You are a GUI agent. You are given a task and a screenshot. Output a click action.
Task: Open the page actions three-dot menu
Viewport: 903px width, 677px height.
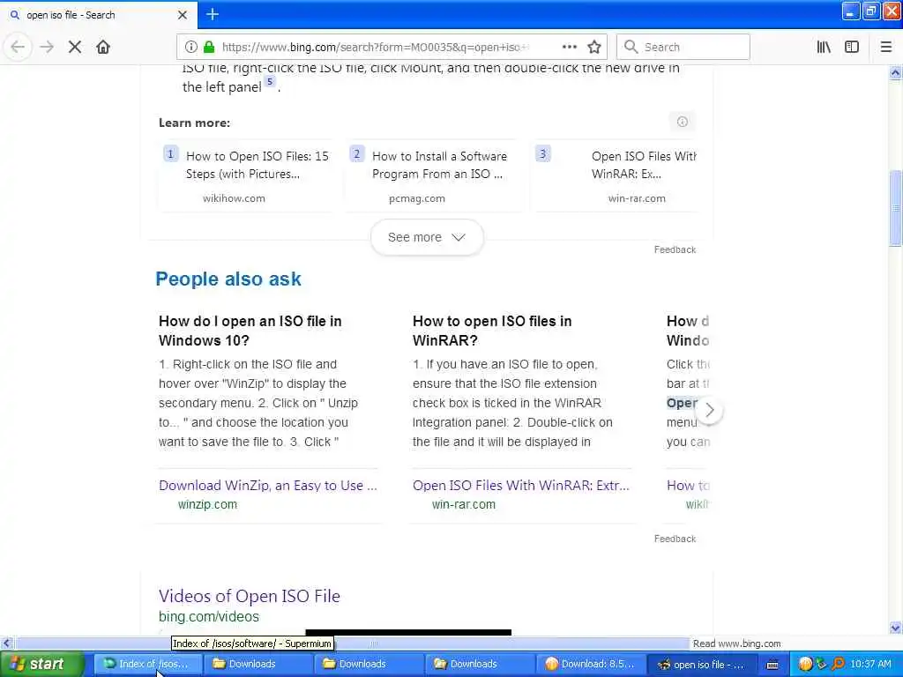coord(569,47)
